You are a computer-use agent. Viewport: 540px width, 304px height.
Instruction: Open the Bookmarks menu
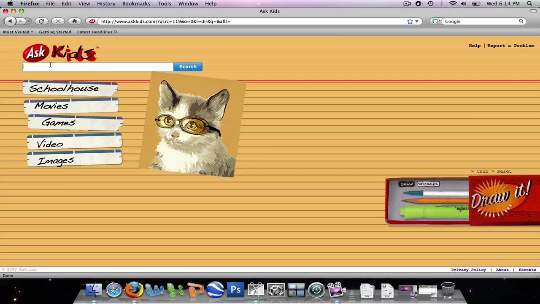coord(136,4)
